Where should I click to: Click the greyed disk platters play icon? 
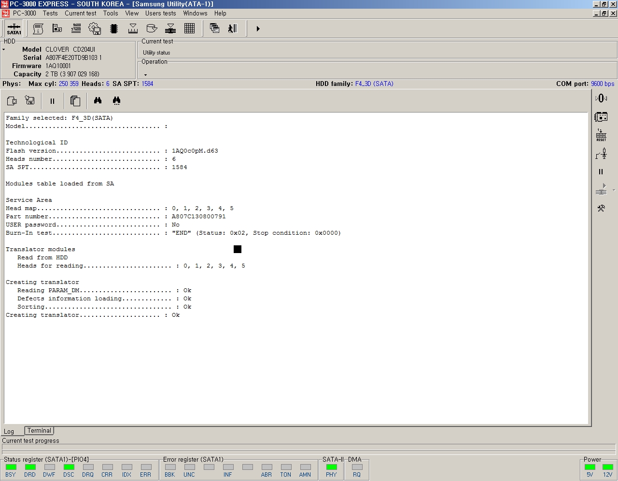point(601,190)
